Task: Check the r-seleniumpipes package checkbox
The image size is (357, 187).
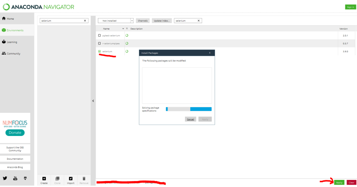Action: tap(99, 43)
